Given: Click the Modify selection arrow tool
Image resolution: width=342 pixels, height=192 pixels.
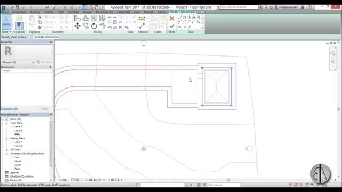Looking at the screenshot, I should pyautogui.click(x=6, y=22).
